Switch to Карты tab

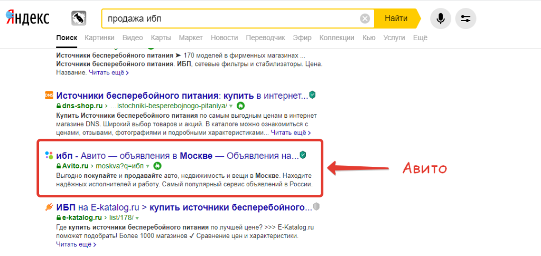click(161, 38)
